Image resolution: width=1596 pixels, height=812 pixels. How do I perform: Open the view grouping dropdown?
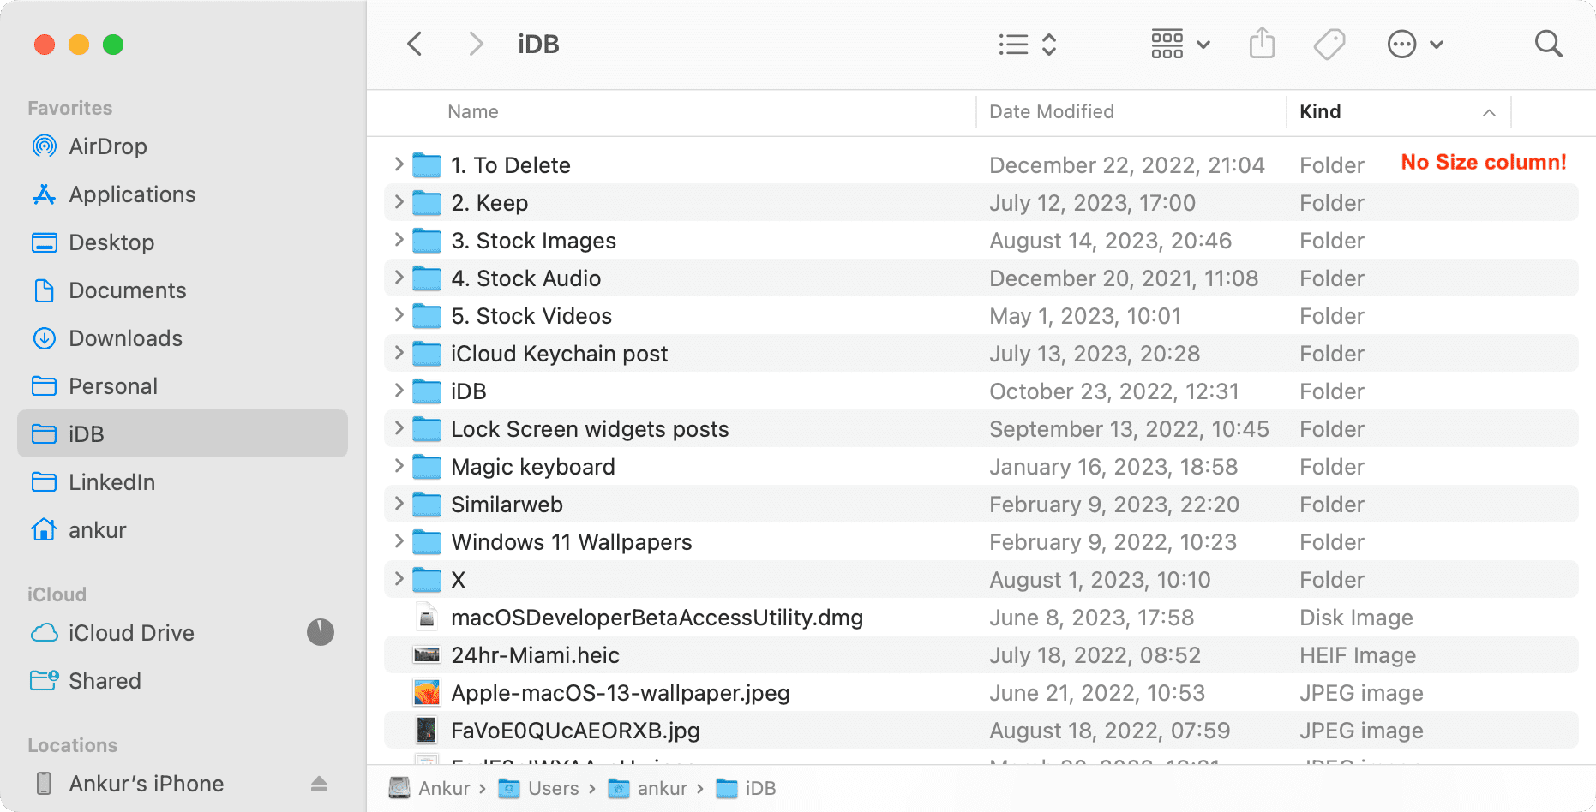click(x=1180, y=44)
